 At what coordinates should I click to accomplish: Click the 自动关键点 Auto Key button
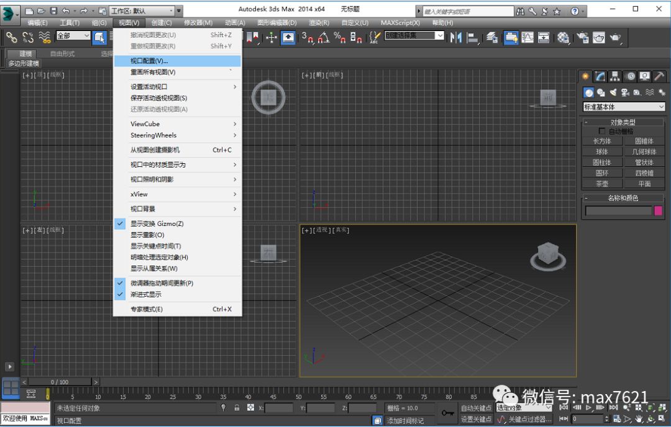(x=477, y=408)
